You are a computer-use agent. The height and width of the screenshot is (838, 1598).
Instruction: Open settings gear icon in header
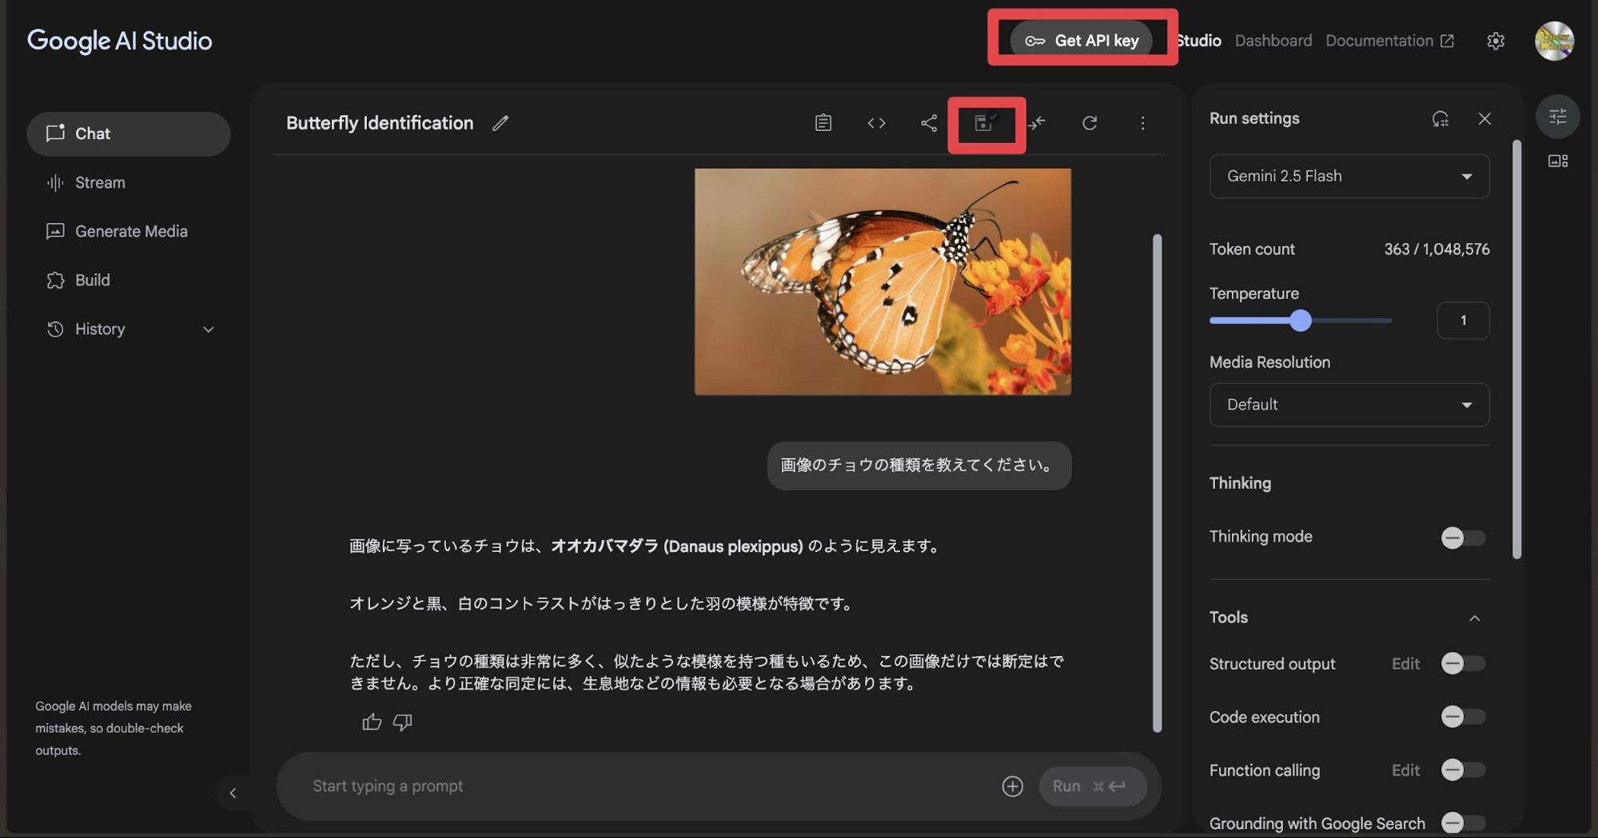(1495, 41)
